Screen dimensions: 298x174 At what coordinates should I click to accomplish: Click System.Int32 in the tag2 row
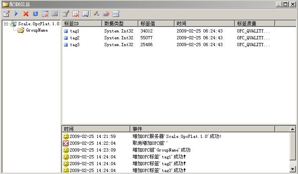(119, 38)
